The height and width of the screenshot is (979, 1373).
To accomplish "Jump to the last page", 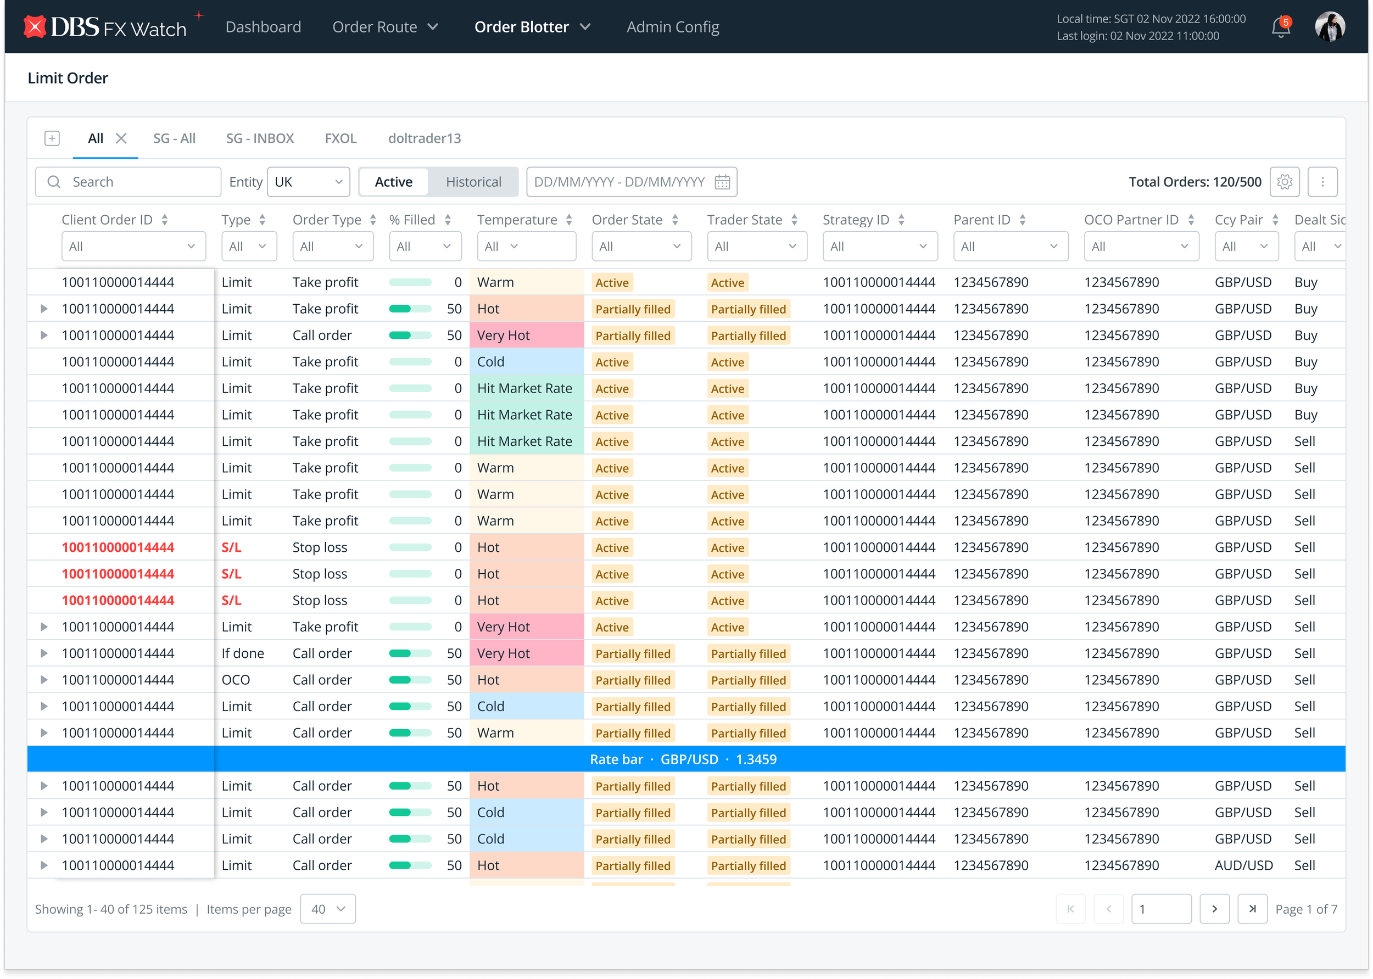I will [1252, 909].
